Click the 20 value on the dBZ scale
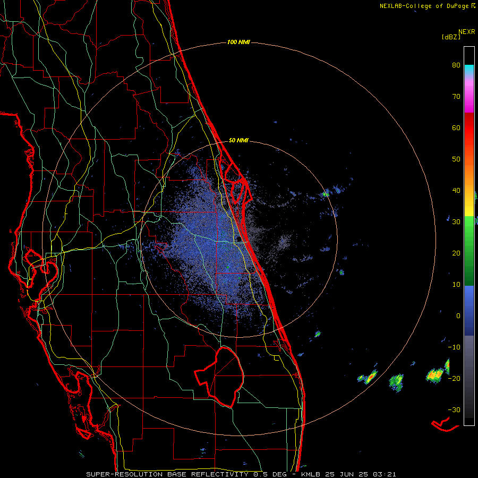The height and width of the screenshot is (478, 478). coord(456,253)
